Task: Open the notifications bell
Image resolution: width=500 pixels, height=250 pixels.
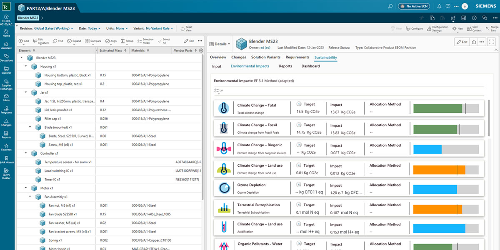Action: [439, 6]
